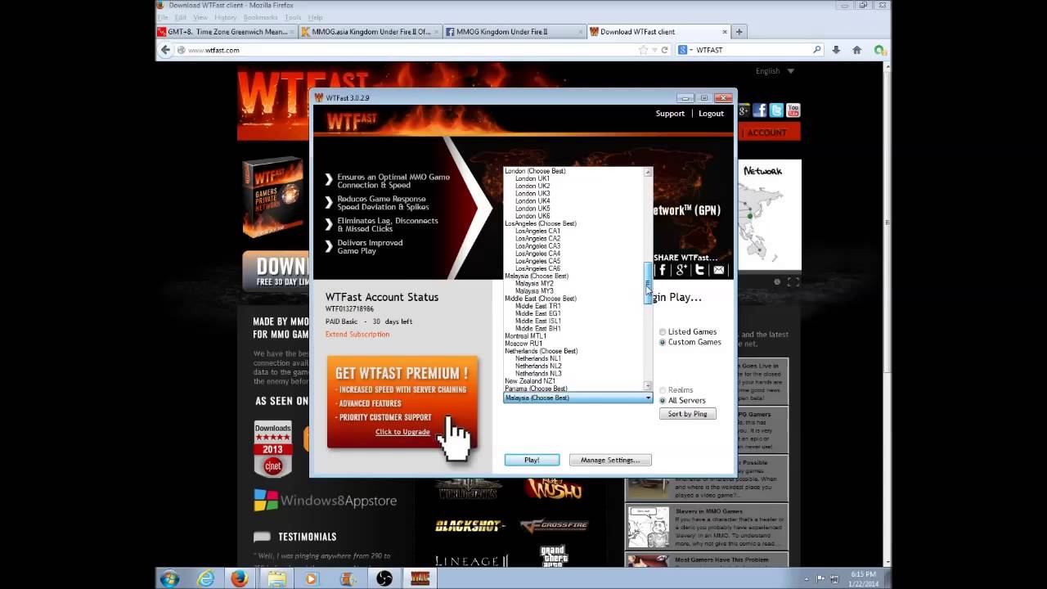The height and width of the screenshot is (589, 1047).
Task: Share WTFast on Facebook in client window
Action: (x=663, y=270)
